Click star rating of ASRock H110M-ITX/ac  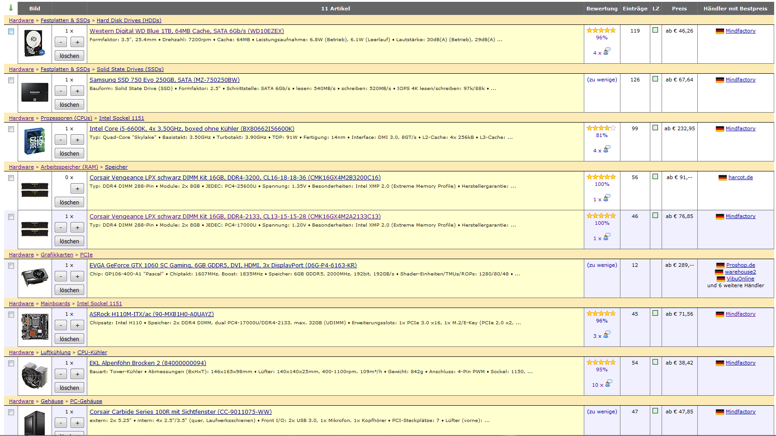tap(601, 313)
